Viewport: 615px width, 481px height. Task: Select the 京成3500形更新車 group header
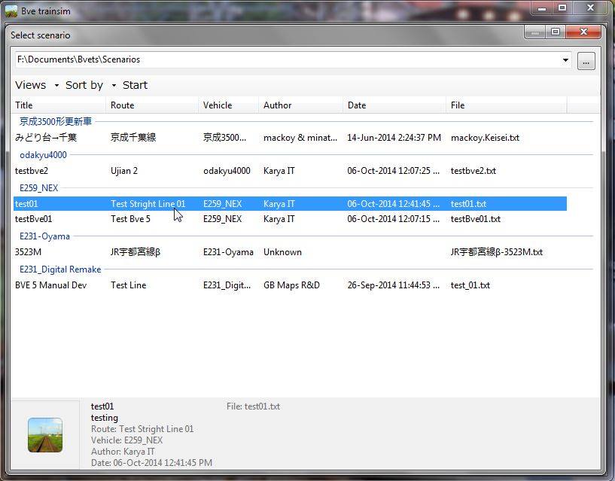[x=55, y=122]
